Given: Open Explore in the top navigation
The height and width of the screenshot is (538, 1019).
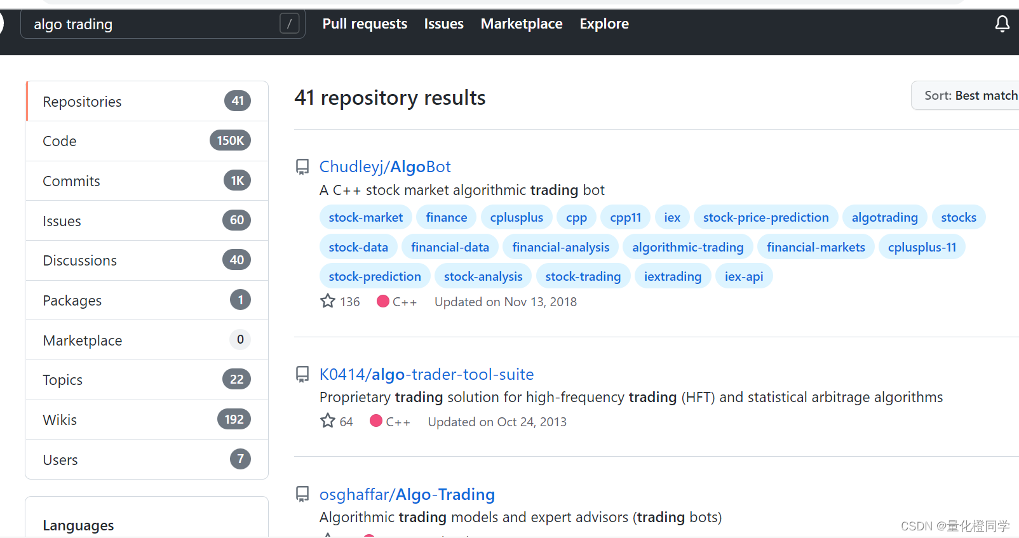Looking at the screenshot, I should click(x=604, y=24).
